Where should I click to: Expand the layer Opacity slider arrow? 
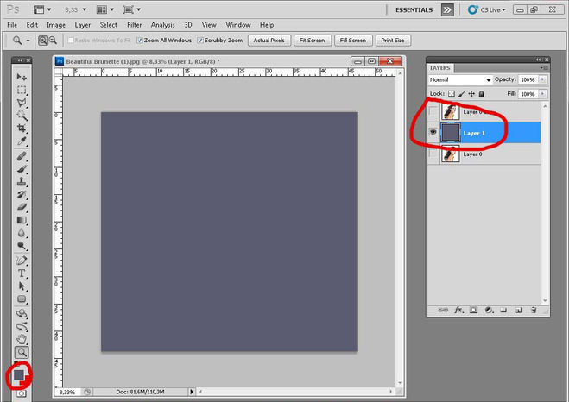point(541,79)
